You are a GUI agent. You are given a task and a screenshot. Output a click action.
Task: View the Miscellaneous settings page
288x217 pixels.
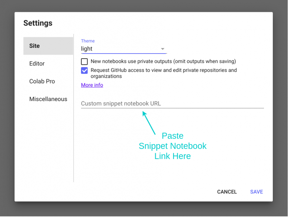[x=48, y=99]
